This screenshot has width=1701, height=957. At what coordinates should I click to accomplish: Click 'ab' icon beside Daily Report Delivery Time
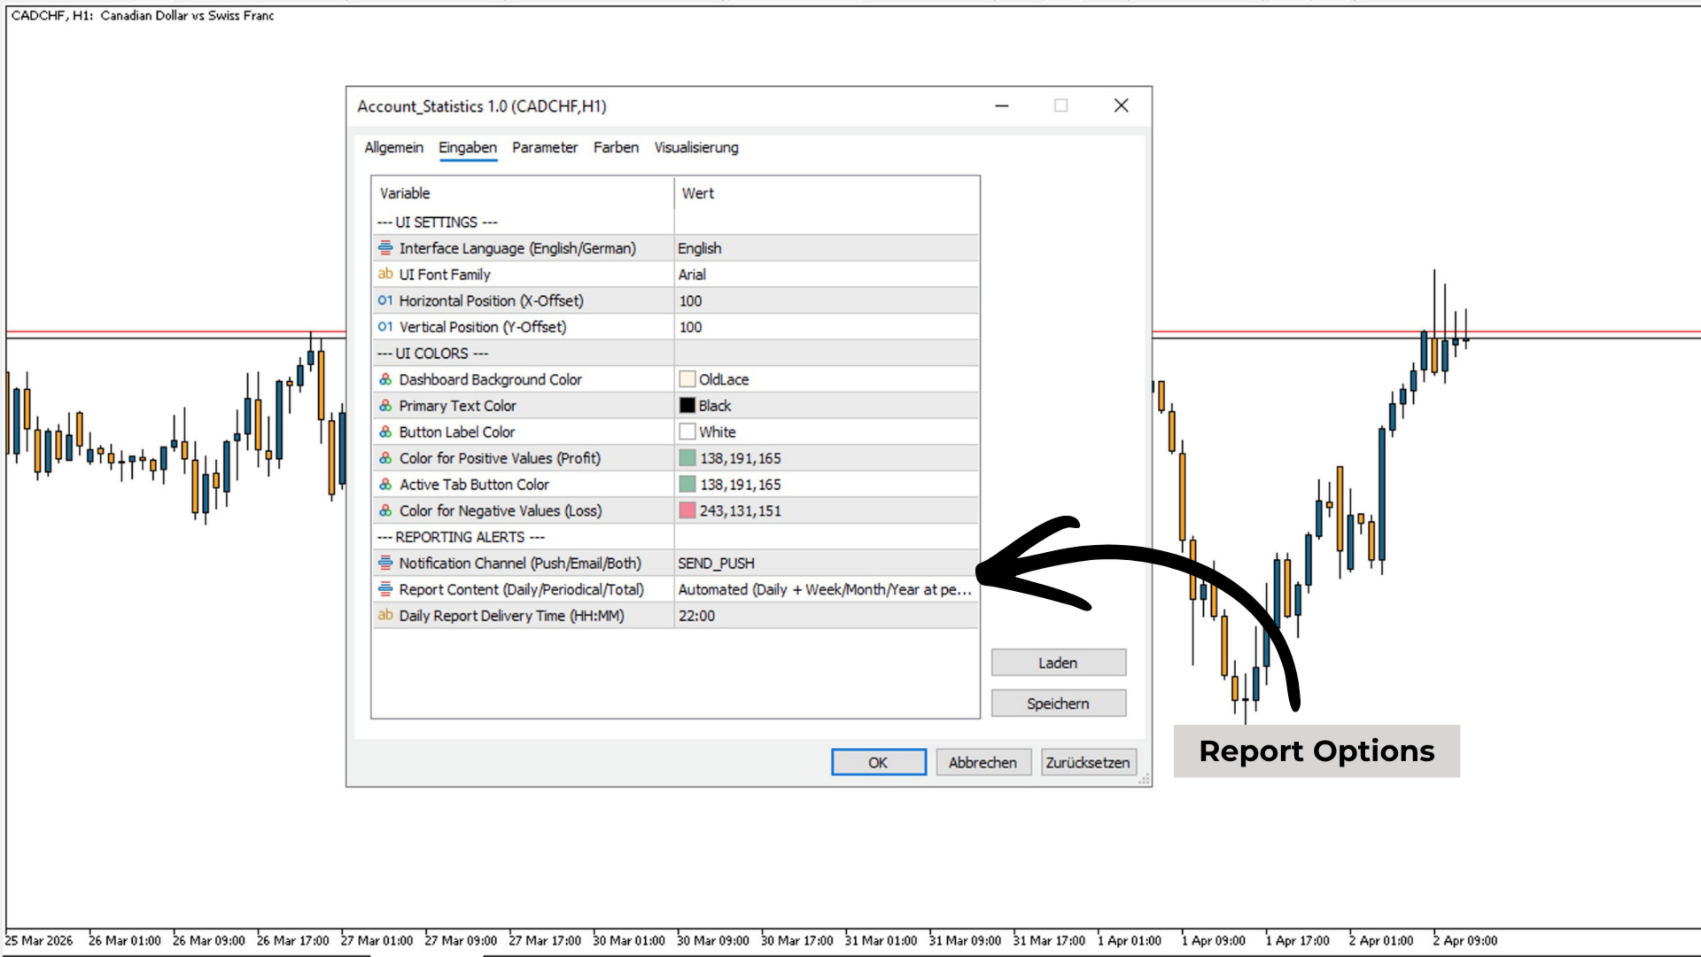pos(385,616)
